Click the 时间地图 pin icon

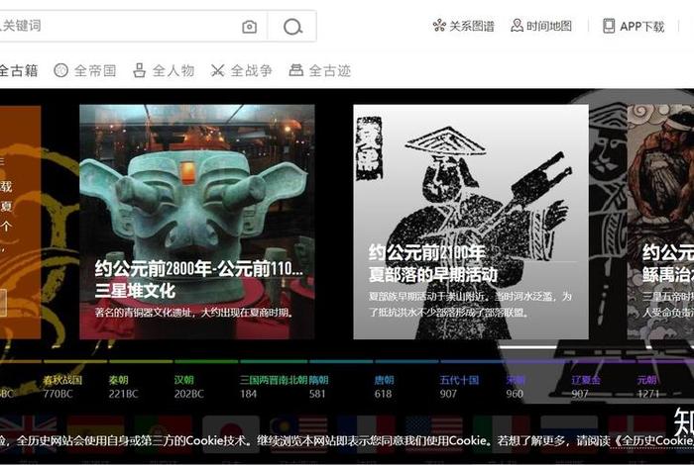pyautogui.click(x=517, y=26)
